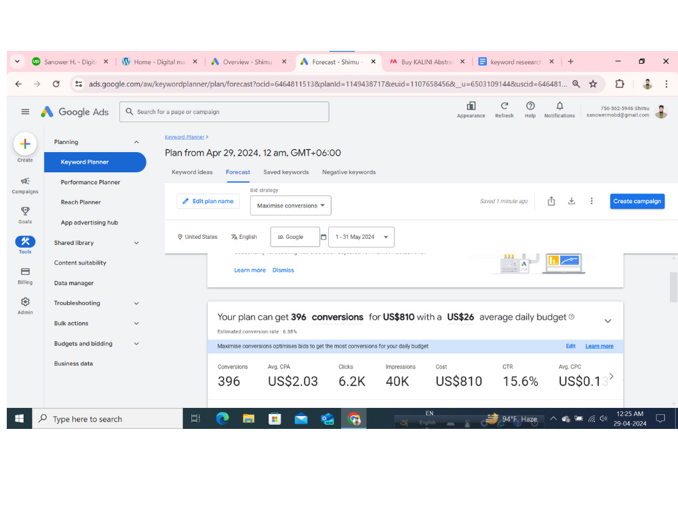Open the Maximise conversions bid strategy dropdown

point(291,206)
